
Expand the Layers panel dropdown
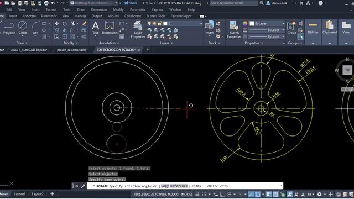[x=166, y=43]
